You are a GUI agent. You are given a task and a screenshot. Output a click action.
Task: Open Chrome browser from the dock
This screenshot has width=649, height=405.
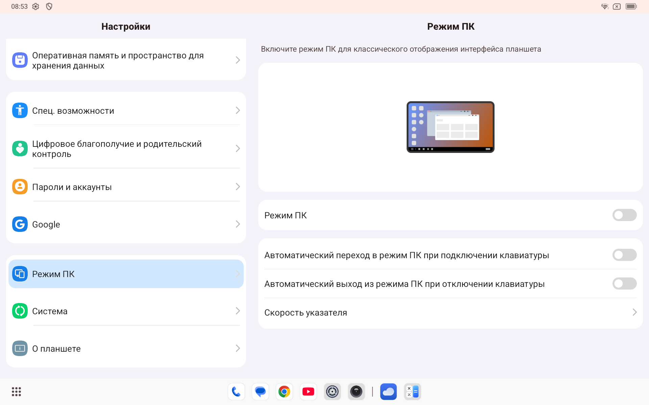click(x=284, y=391)
